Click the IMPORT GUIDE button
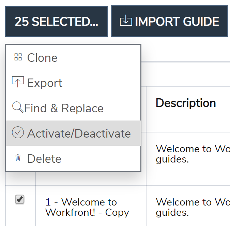 [x=169, y=21]
